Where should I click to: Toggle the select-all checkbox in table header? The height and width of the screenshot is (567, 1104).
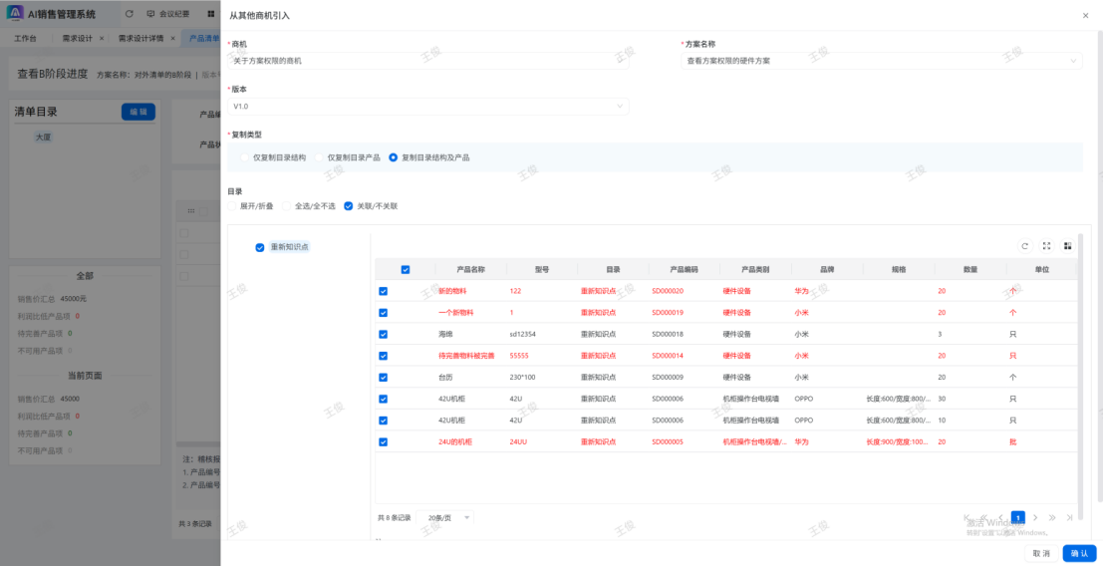[405, 269]
